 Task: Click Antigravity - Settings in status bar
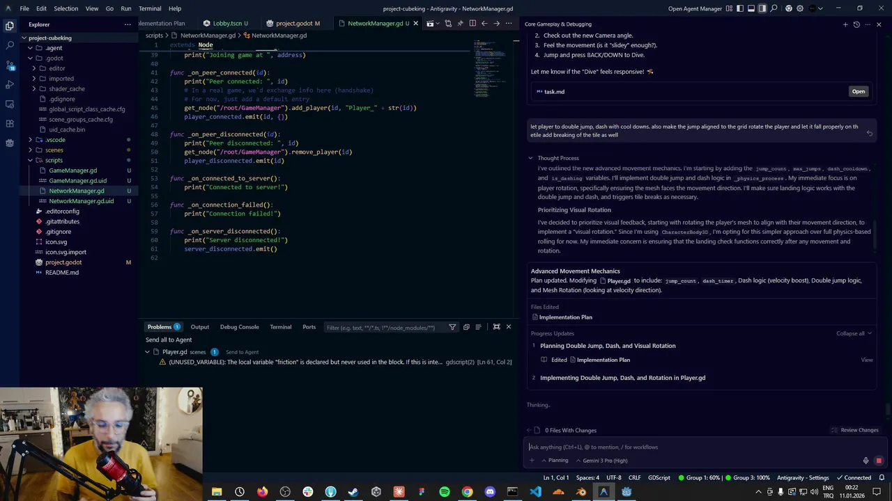803,478
